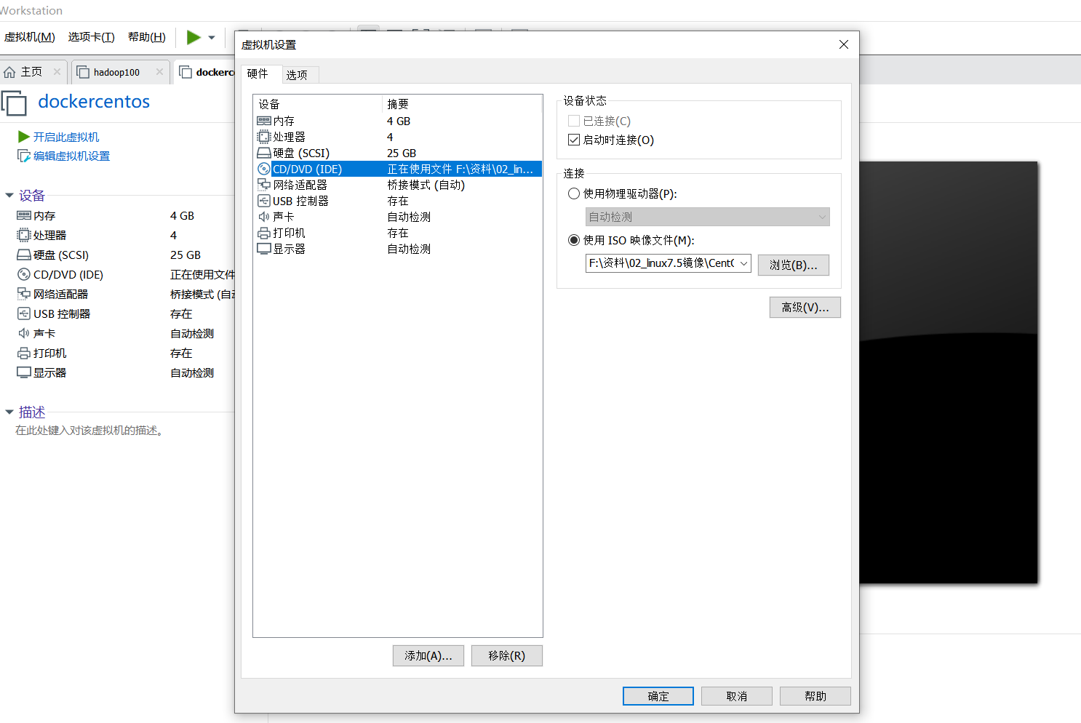The height and width of the screenshot is (723, 1081).
Task: Close the hadoop100 tab
Action: 159,72
